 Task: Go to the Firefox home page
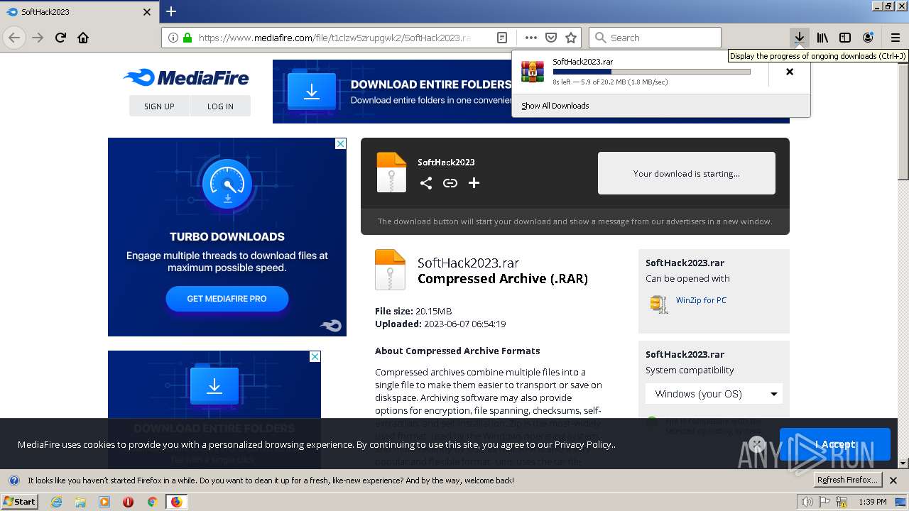coord(83,38)
